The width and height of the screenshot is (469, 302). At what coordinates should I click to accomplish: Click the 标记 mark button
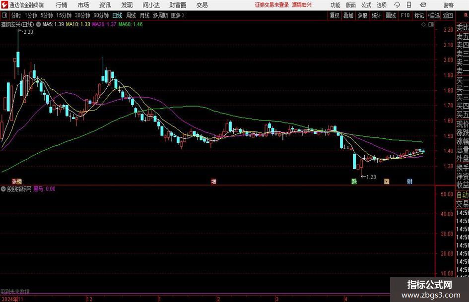point(419,15)
